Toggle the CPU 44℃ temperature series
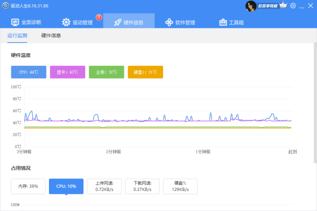The width and height of the screenshot is (317, 211). point(28,72)
